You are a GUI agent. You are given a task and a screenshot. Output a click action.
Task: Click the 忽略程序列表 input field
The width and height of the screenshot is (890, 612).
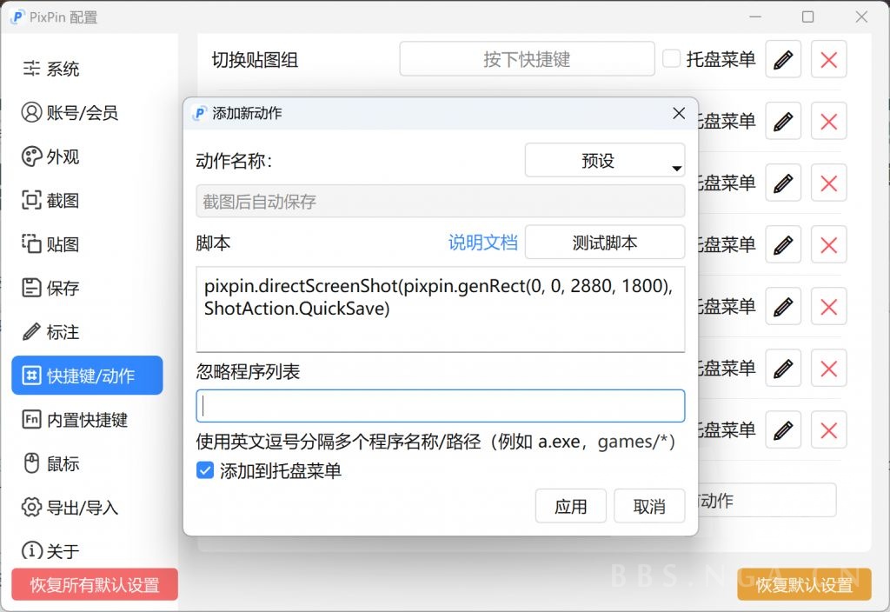(x=441, y=405)
